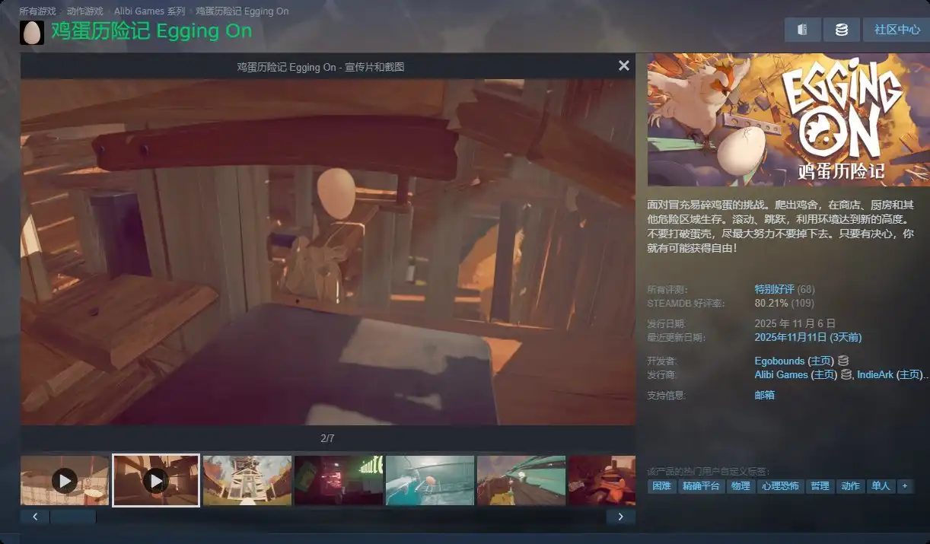Screen dimensions: 930x544
Task: Play the first trailer thumbnail video
Action: point(65,480)
